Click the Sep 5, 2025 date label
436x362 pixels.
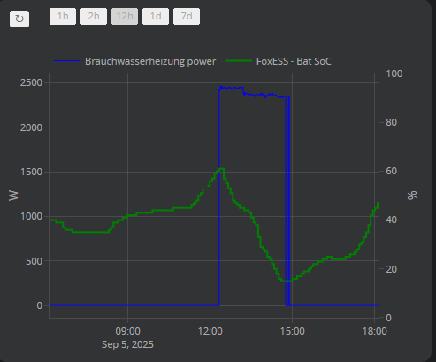tap(127, 344)
